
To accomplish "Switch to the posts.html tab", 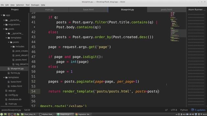I will [x=167, y=9].
